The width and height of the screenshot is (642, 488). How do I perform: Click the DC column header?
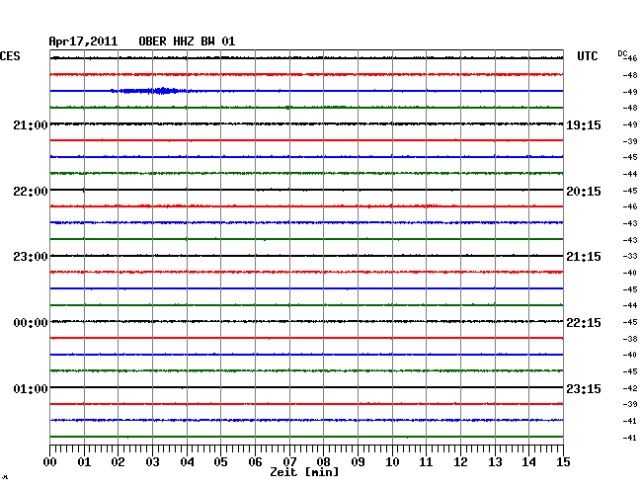click(x=622, y=53)
